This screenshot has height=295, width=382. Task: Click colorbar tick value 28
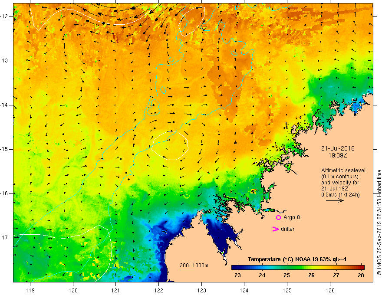361,275
